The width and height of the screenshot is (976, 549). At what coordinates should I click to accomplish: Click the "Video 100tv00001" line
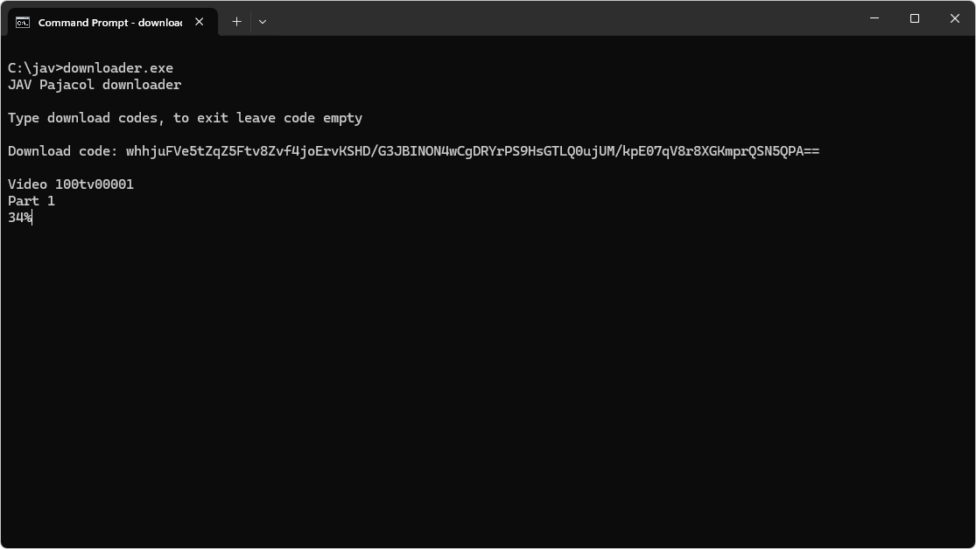(71, 184)
